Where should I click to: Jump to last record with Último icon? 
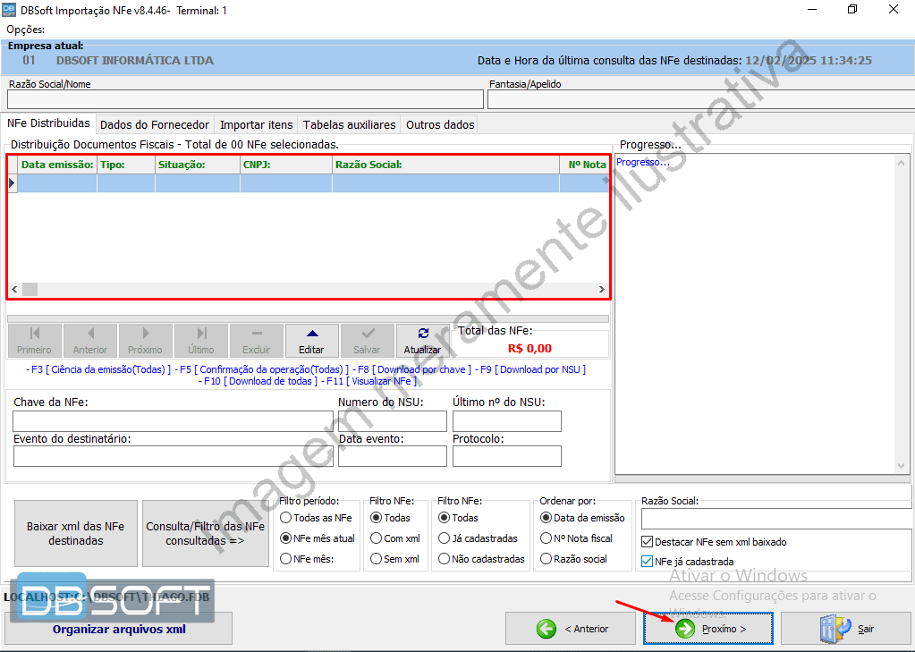200,335
